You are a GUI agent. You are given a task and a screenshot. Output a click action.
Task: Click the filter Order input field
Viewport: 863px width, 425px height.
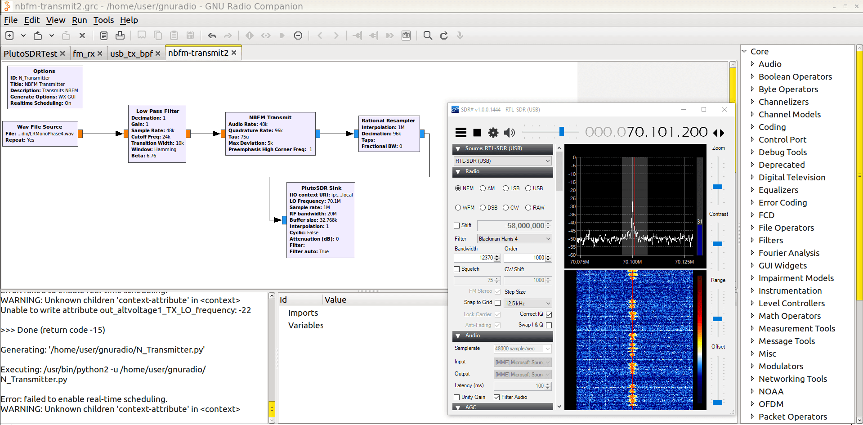tap(524, 258)
